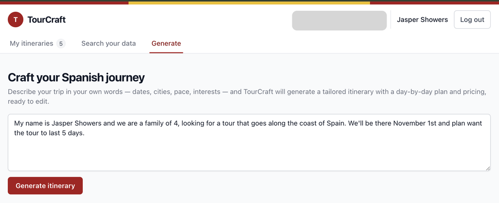This screenshot has width=499, height=203.
Task: Click the Generate itinerary button
Action: (45, 186)
